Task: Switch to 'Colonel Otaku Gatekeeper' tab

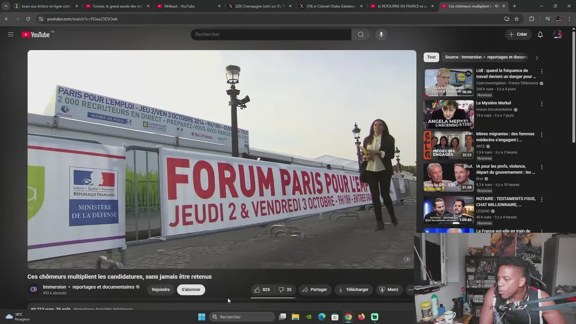Action: click(331, 6)
